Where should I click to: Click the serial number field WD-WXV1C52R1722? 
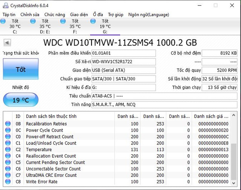tap(124, 62)
